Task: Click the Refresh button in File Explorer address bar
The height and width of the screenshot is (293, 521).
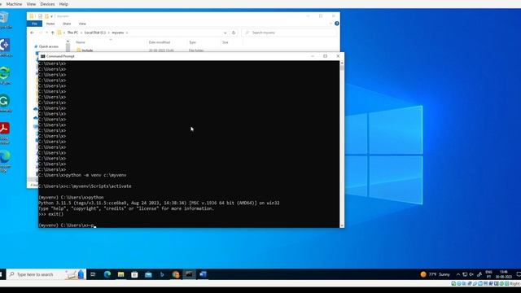Action: (234, 33)
